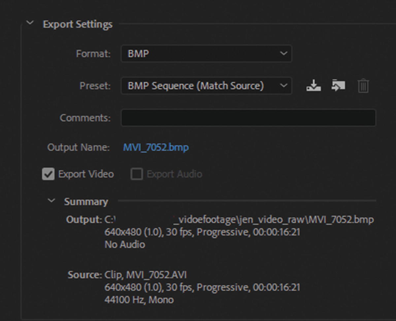Screen dimensions: 396x321
Task: Collapse the Summary section chevron
Action: (x=51, y=201)
